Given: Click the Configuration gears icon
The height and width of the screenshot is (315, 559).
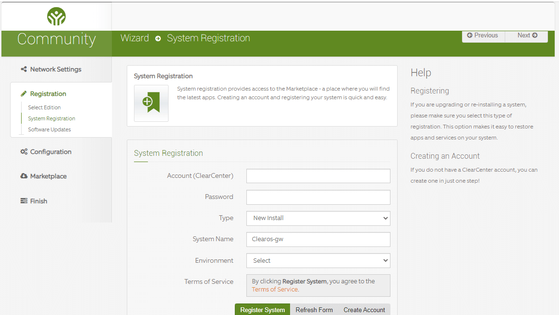Looking at the screenshot, I should tap(24, 152).
